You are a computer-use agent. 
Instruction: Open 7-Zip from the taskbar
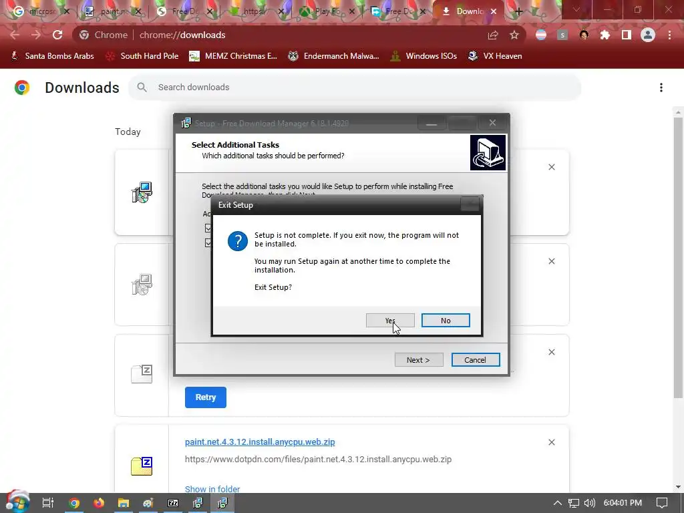click(173, 503)
